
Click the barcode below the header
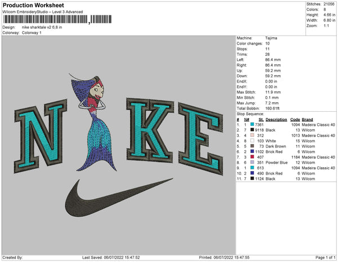[x=57, y=19]
